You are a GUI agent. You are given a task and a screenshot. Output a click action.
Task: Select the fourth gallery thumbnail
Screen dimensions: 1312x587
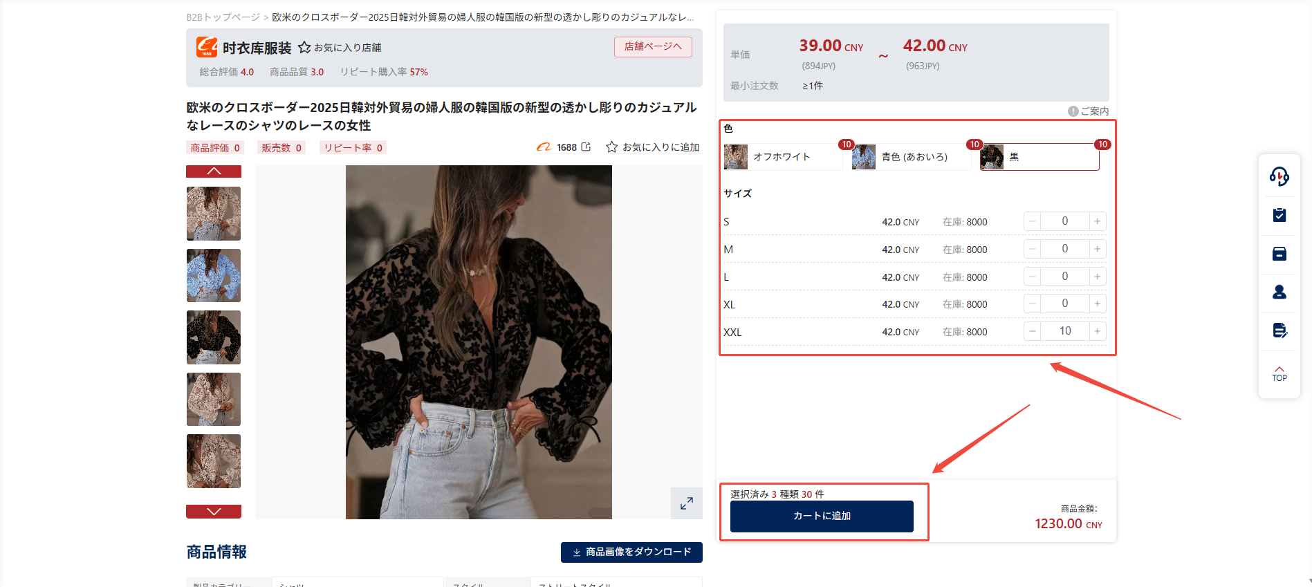tap(214, 399)
